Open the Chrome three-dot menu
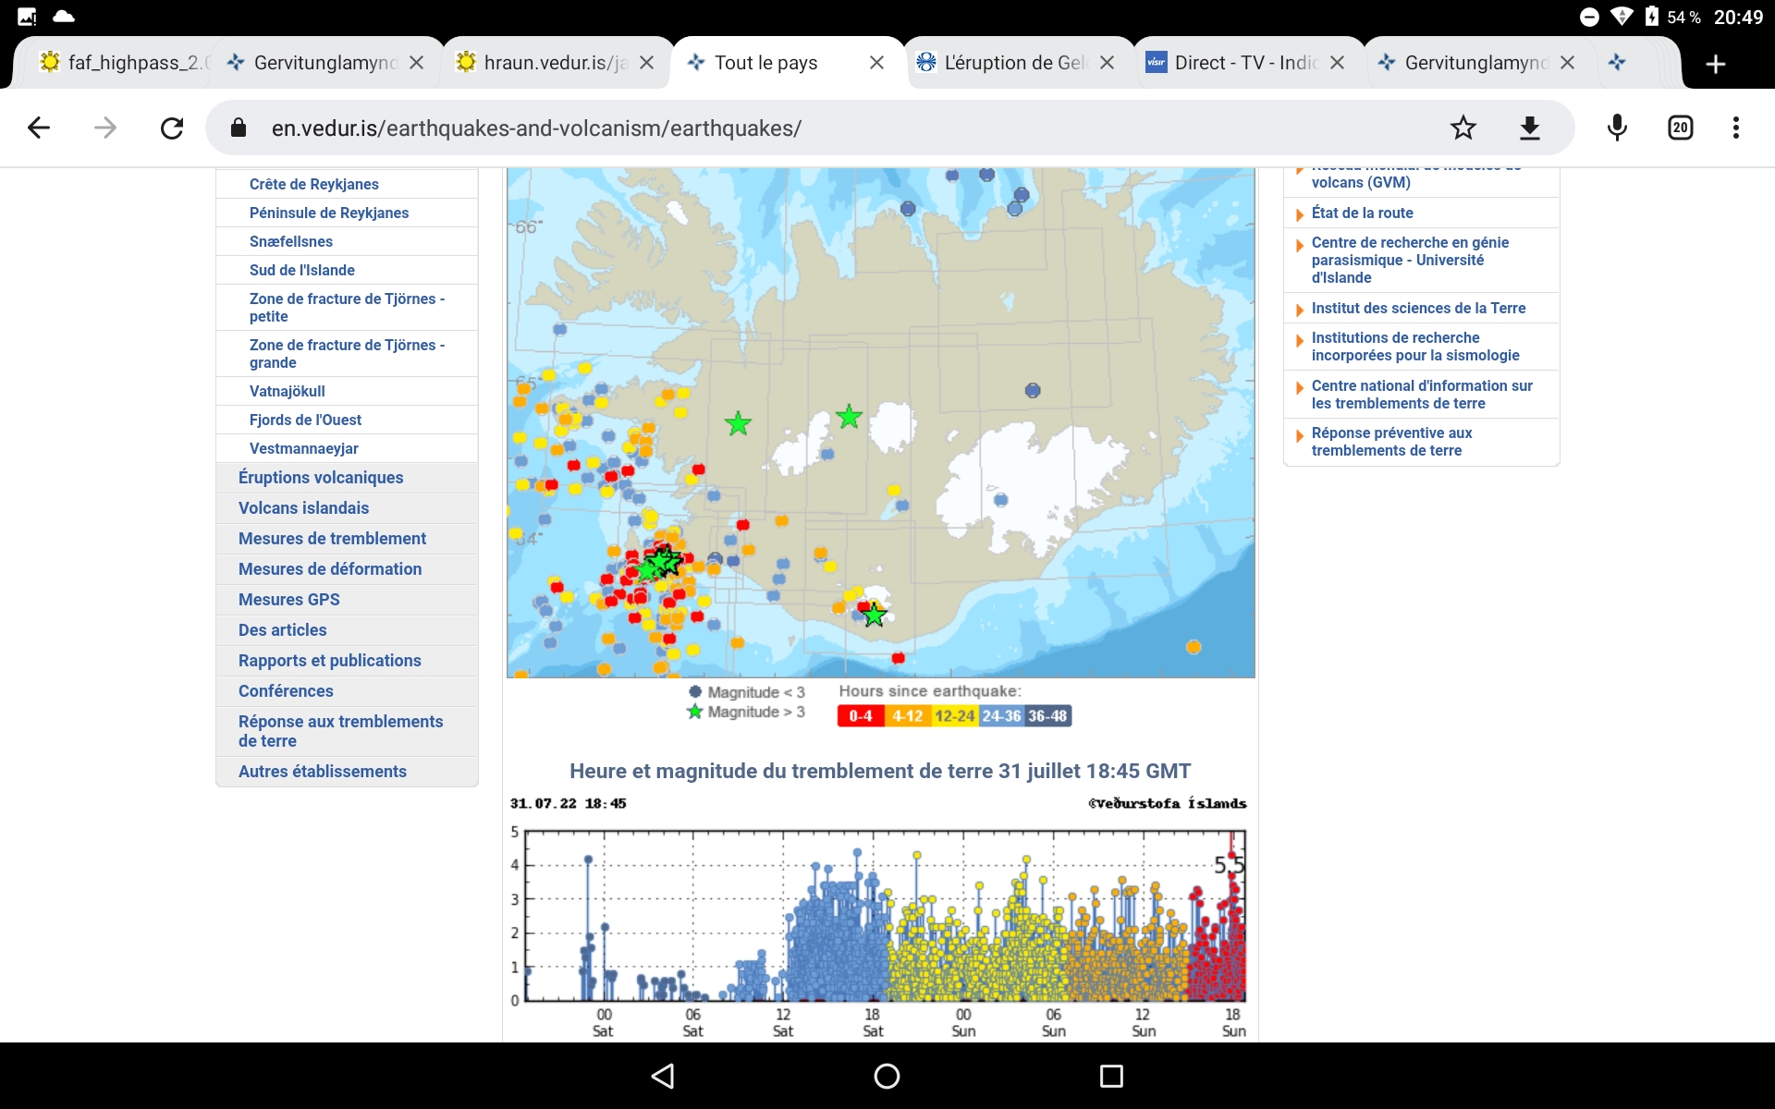Screen dimensions: 1775x1109 tap(1736, 128)
